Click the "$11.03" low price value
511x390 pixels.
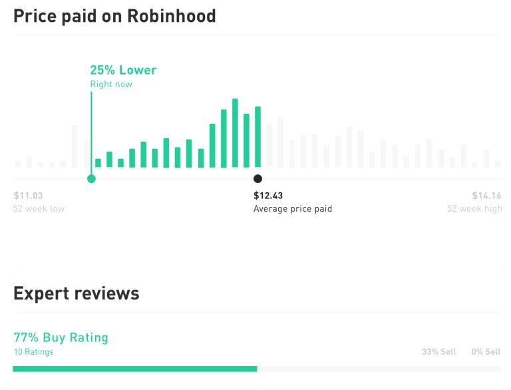pyautogui.click(x=28, y=196)
